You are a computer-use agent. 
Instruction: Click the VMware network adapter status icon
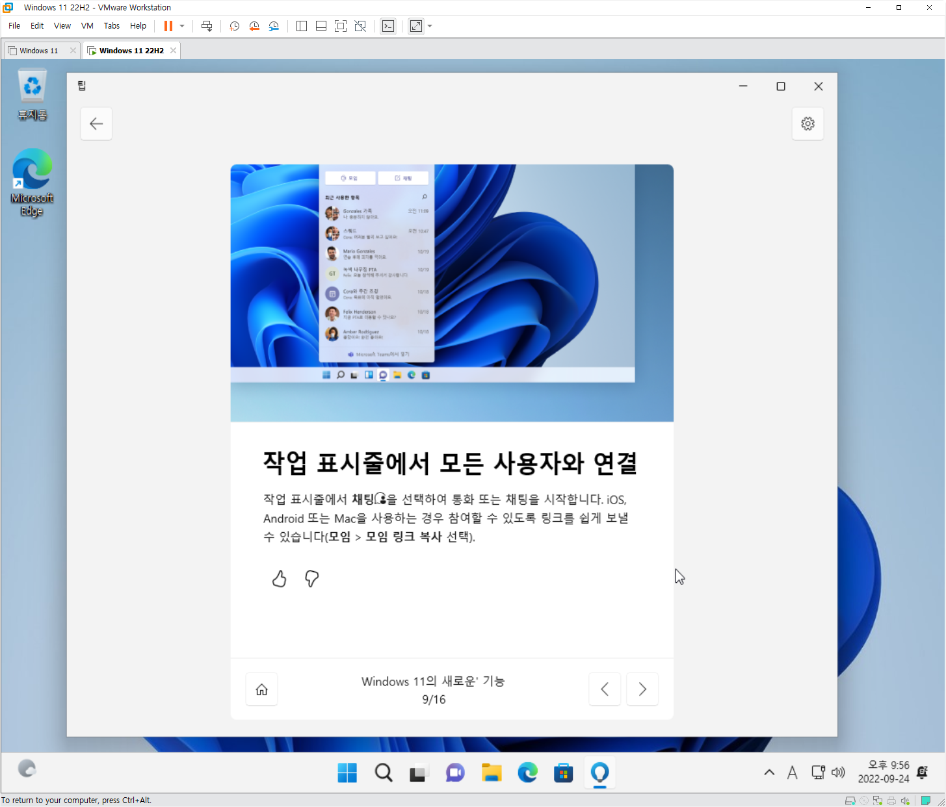pos(878,801)
